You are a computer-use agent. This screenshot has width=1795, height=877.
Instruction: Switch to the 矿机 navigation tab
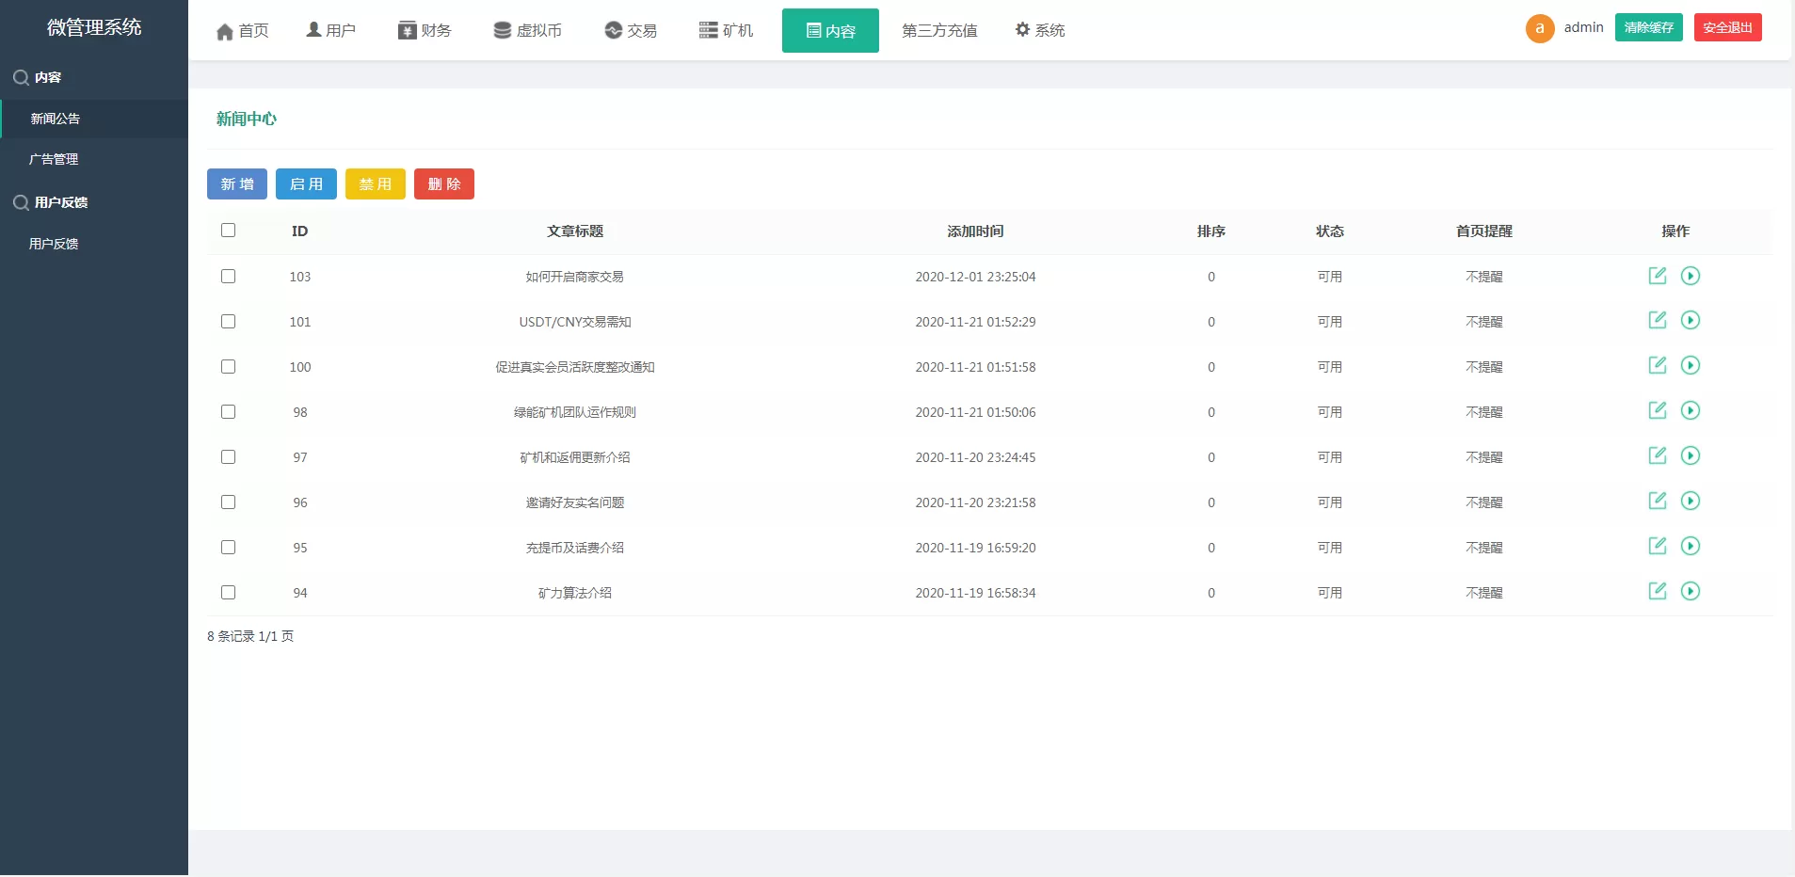726,30
